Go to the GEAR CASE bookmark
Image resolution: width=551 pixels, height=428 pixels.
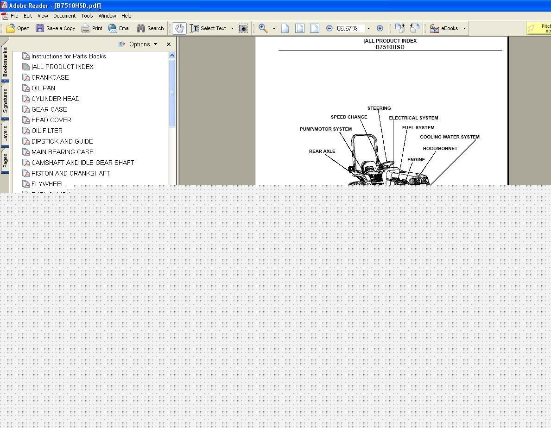(49, 109)
